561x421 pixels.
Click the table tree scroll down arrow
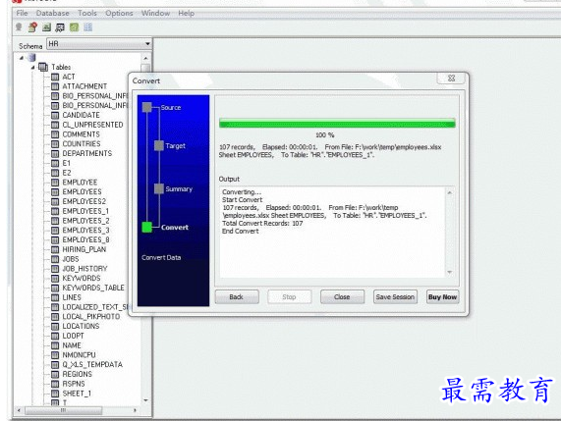[x=145, y=400]
